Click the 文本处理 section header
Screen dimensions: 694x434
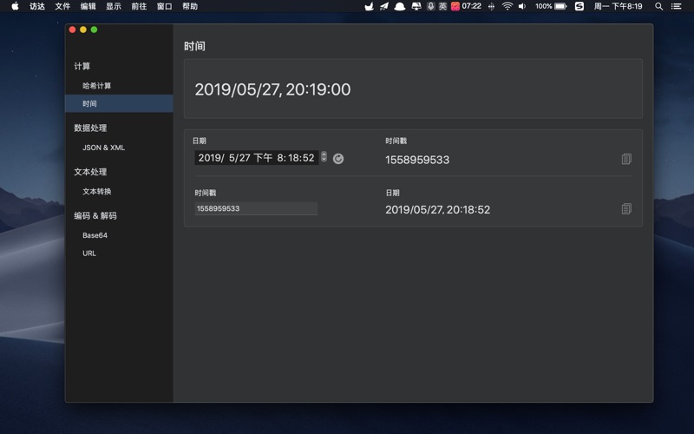tap(90, 171)
